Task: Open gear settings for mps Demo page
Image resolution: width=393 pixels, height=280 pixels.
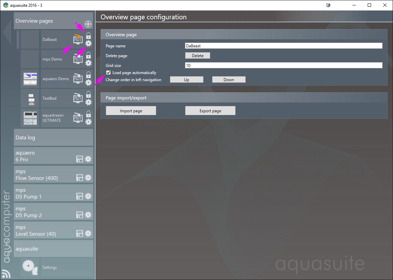Action: (x=88, y=63)
